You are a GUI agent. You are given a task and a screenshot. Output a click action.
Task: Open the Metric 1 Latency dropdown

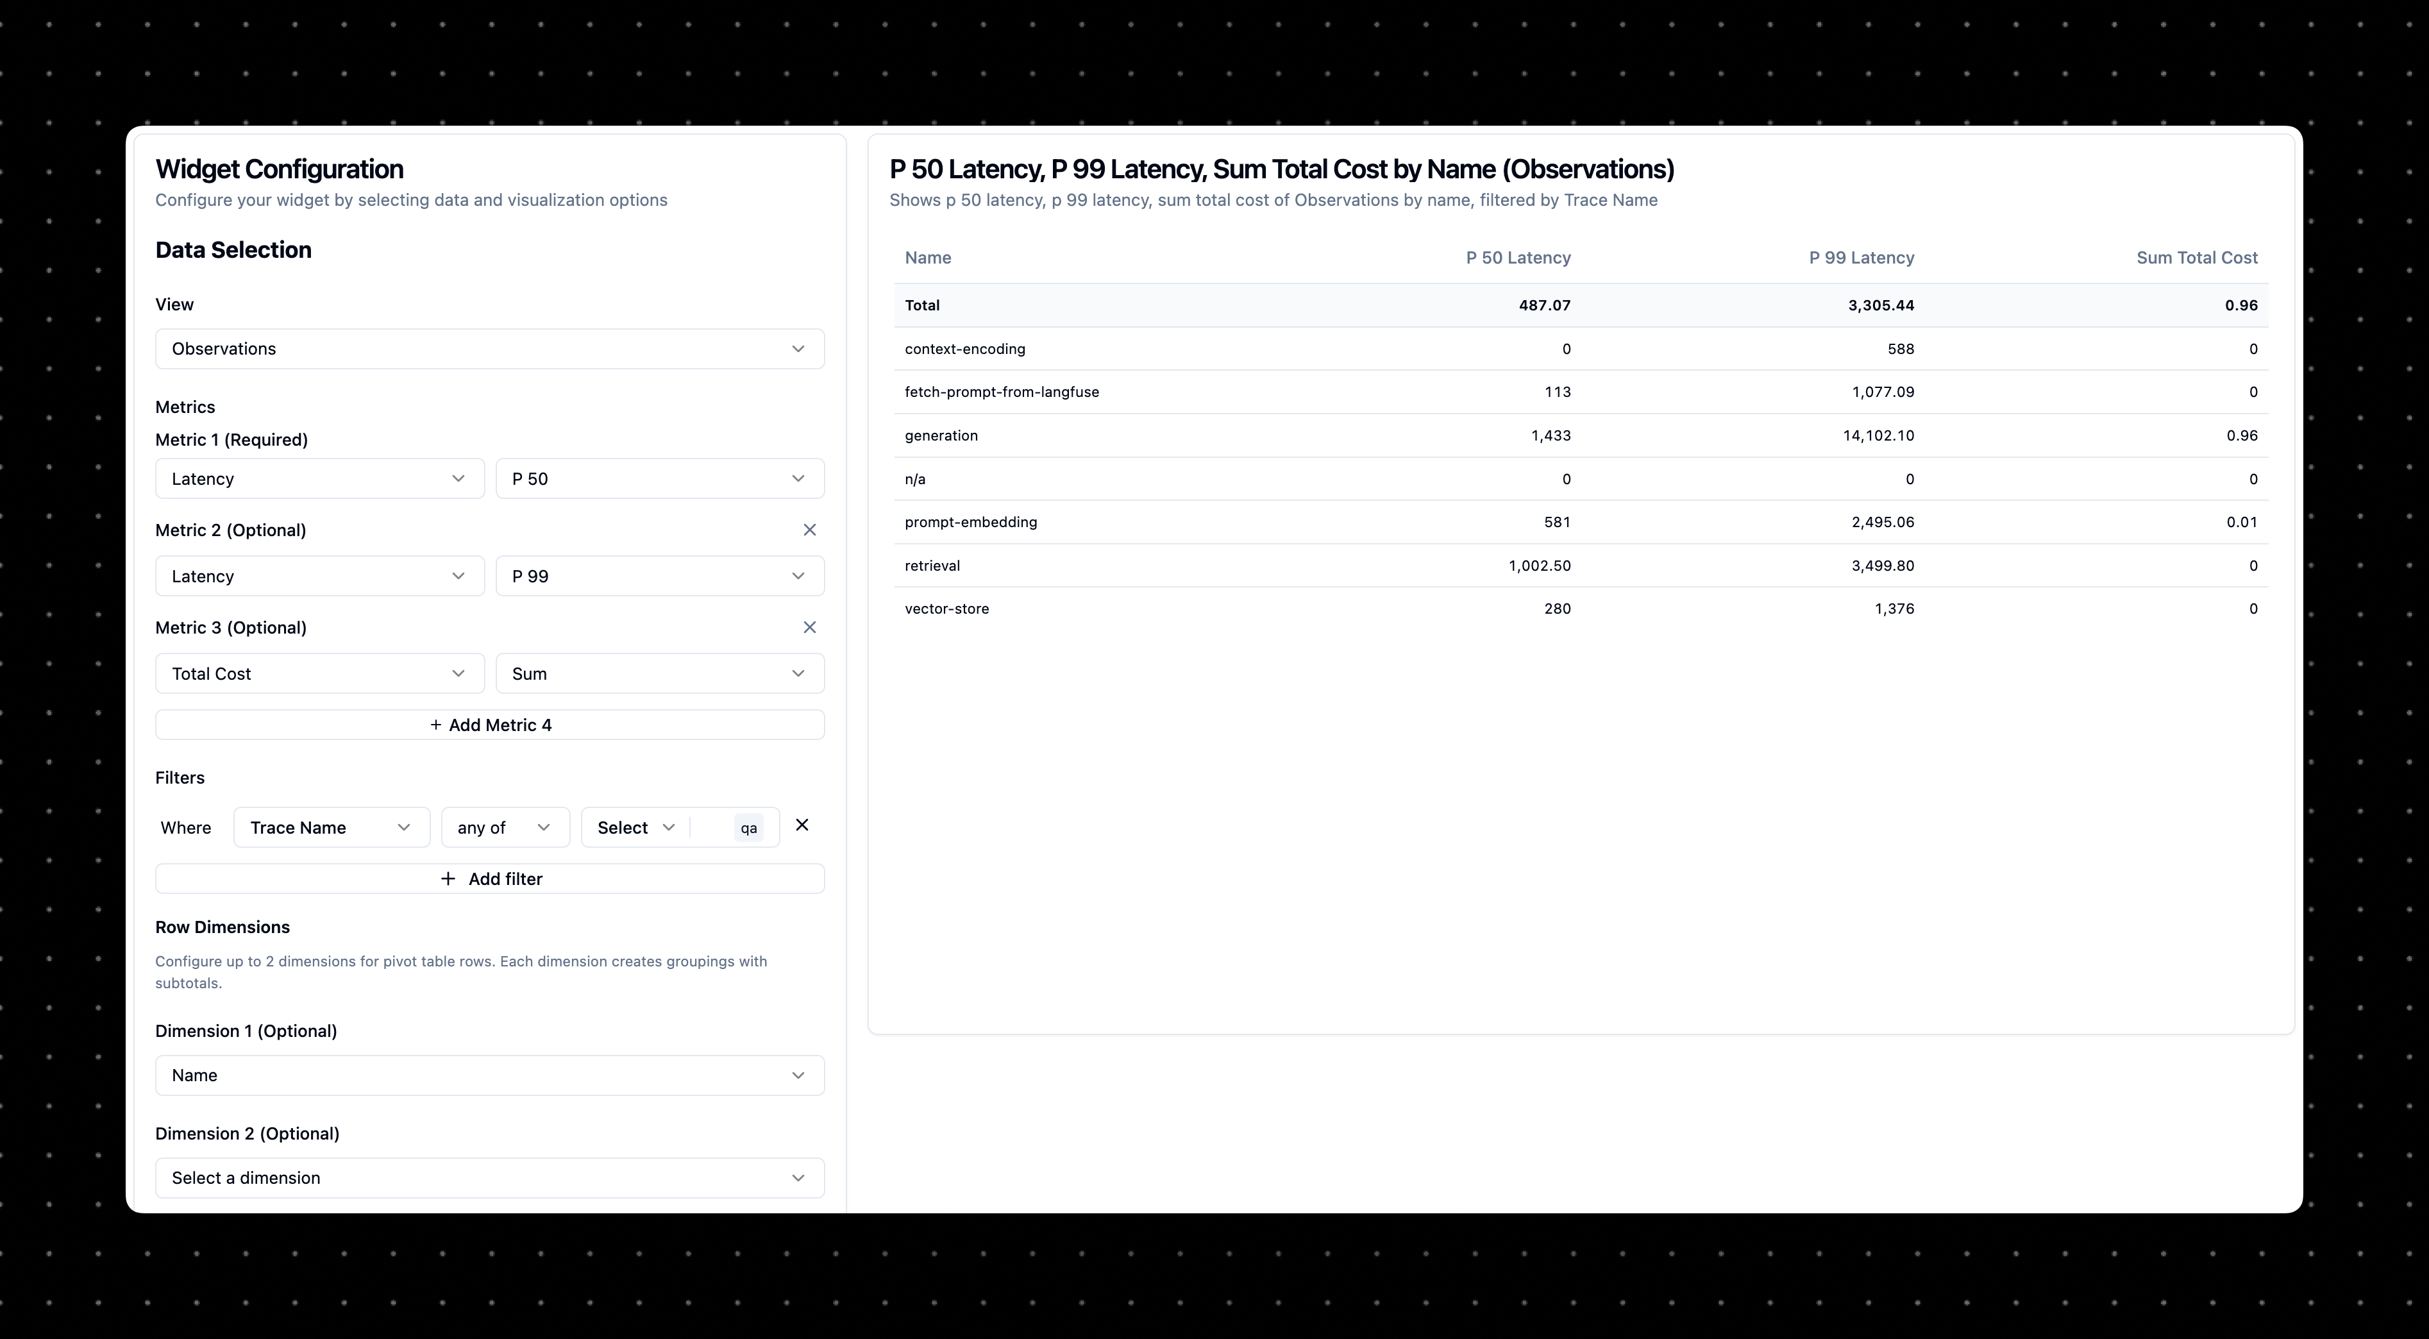319,478
